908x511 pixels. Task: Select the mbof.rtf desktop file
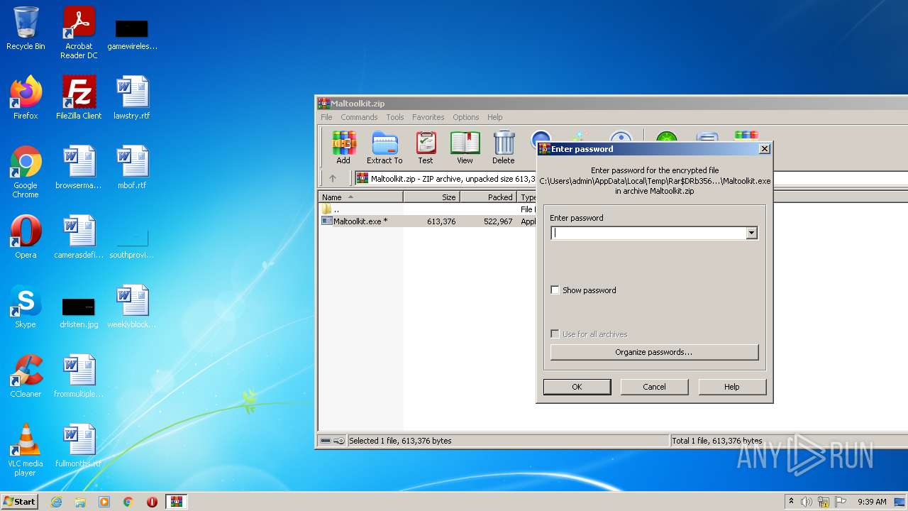click(132, 167)
